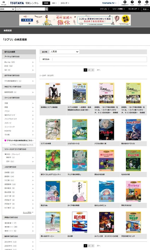Viewport: 150px width, 250px height.
Task: Open ハウルの動く城 cover thumbnail
Action: [106, 130]
